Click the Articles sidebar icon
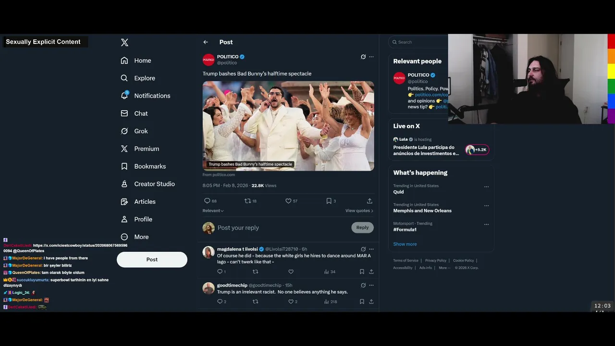This screenshot has width=615, height=346. (x=124, y=201)
